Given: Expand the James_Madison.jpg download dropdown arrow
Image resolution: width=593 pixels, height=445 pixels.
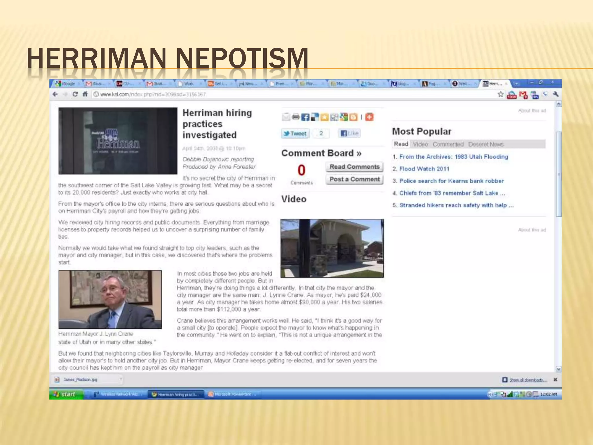Looking at the screenshot, I should click(x=121, y=379).
